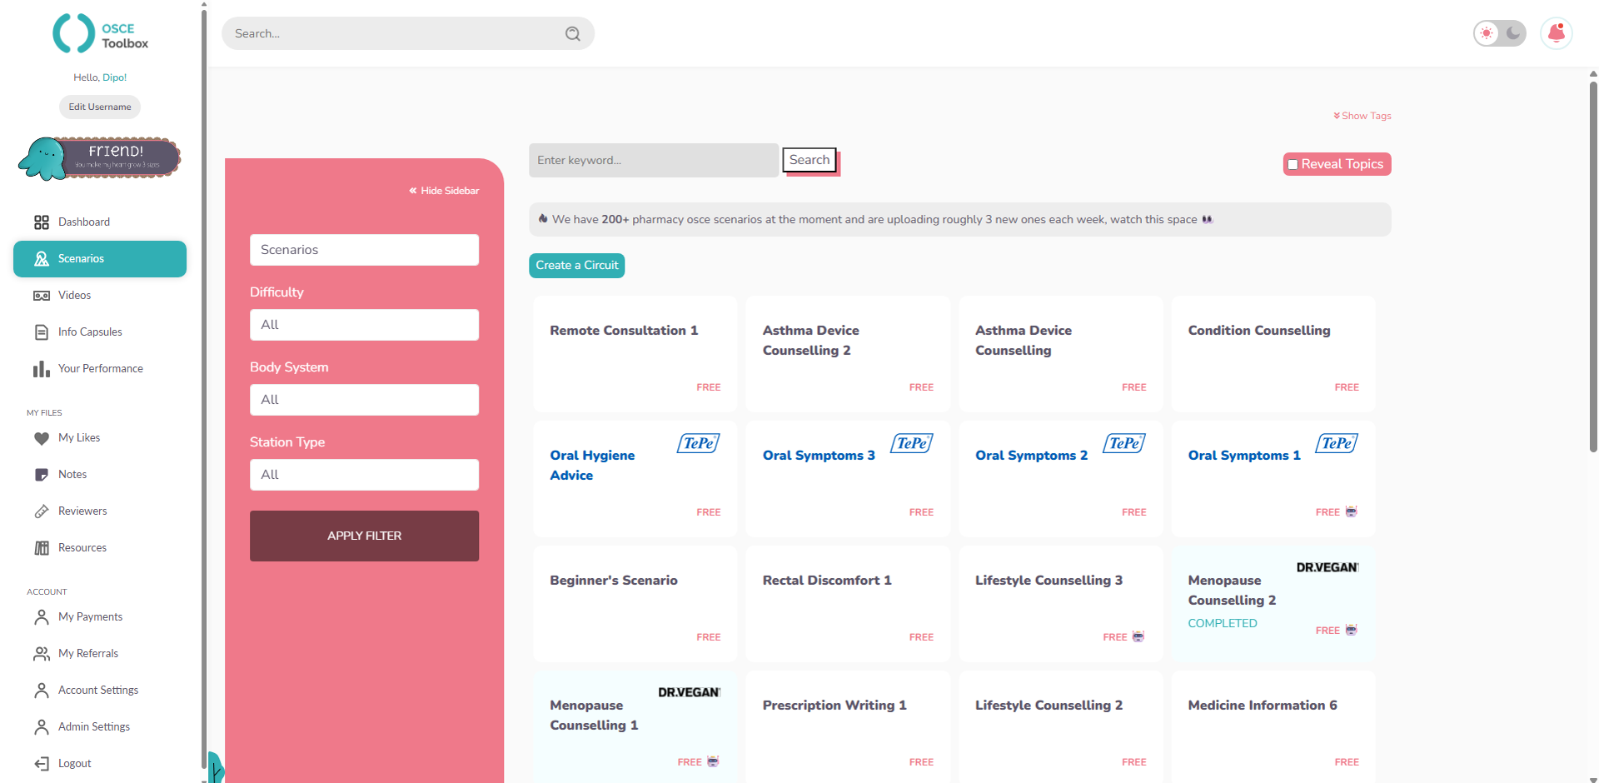Open the Asthma Device Counselling 2 scenario
Screen dimensions: 1599x783
848,354
